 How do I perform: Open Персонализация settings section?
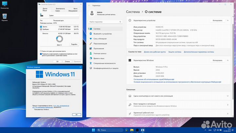[105, 44]
